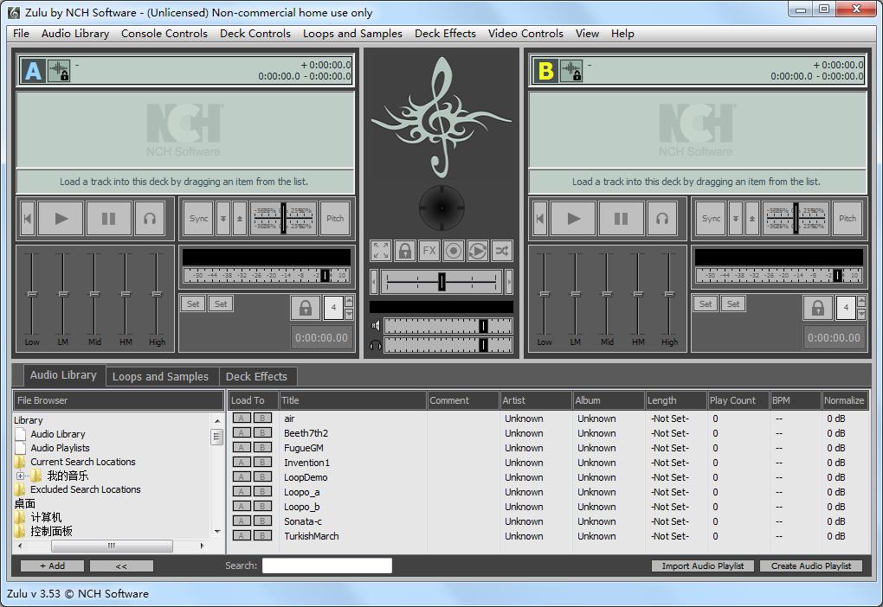The image size is (883, 607).
Task: Load the air track to deck A
Action: click(241, 418)
